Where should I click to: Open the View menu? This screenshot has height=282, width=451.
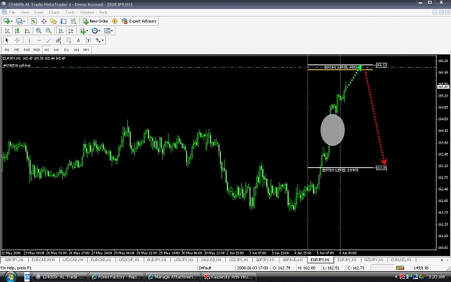(25, 12)
